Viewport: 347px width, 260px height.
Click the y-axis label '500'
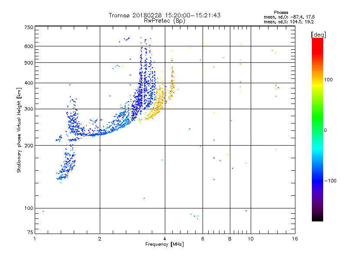coord(29,63)
